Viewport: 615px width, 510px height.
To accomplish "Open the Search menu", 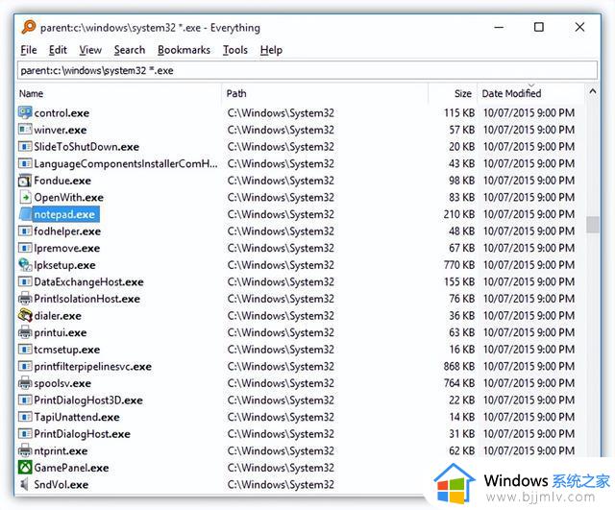I will (130, 50).
